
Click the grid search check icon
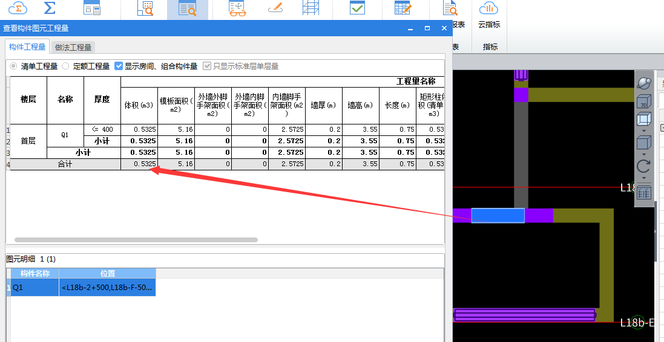coord(145,8)
